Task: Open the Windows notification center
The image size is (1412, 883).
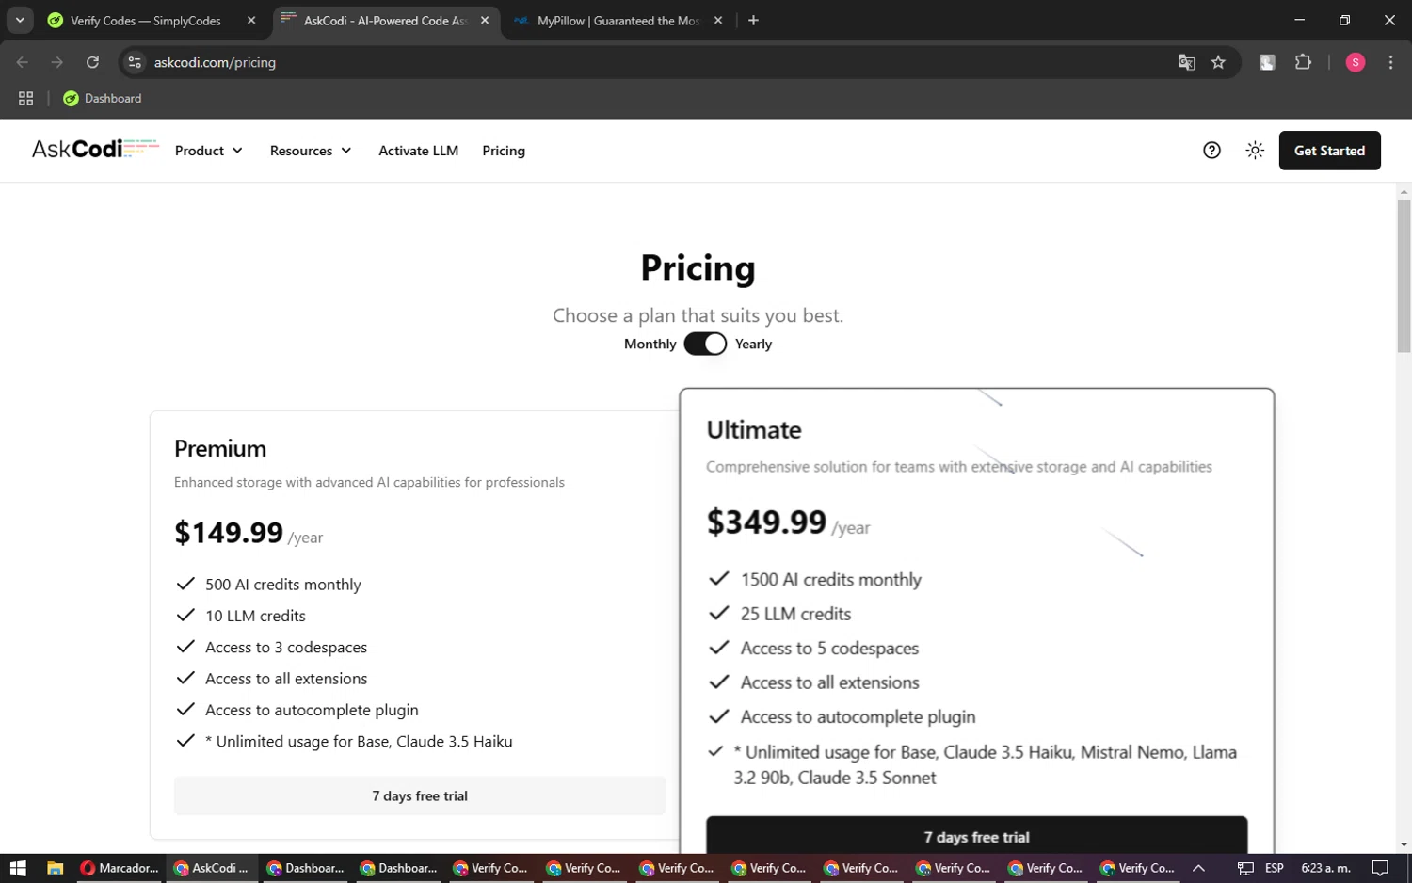Action: [1380, 868]
